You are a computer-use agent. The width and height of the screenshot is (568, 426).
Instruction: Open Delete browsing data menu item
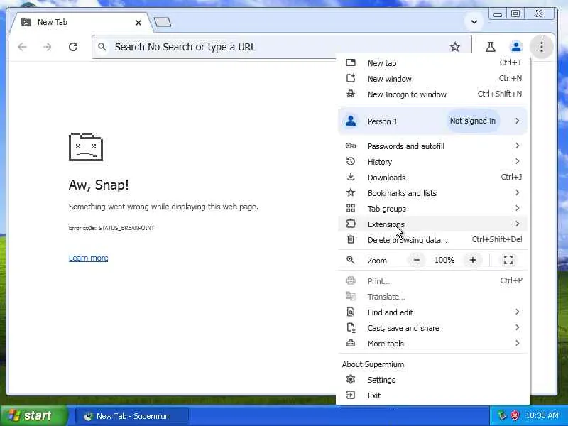coord(432,239)
